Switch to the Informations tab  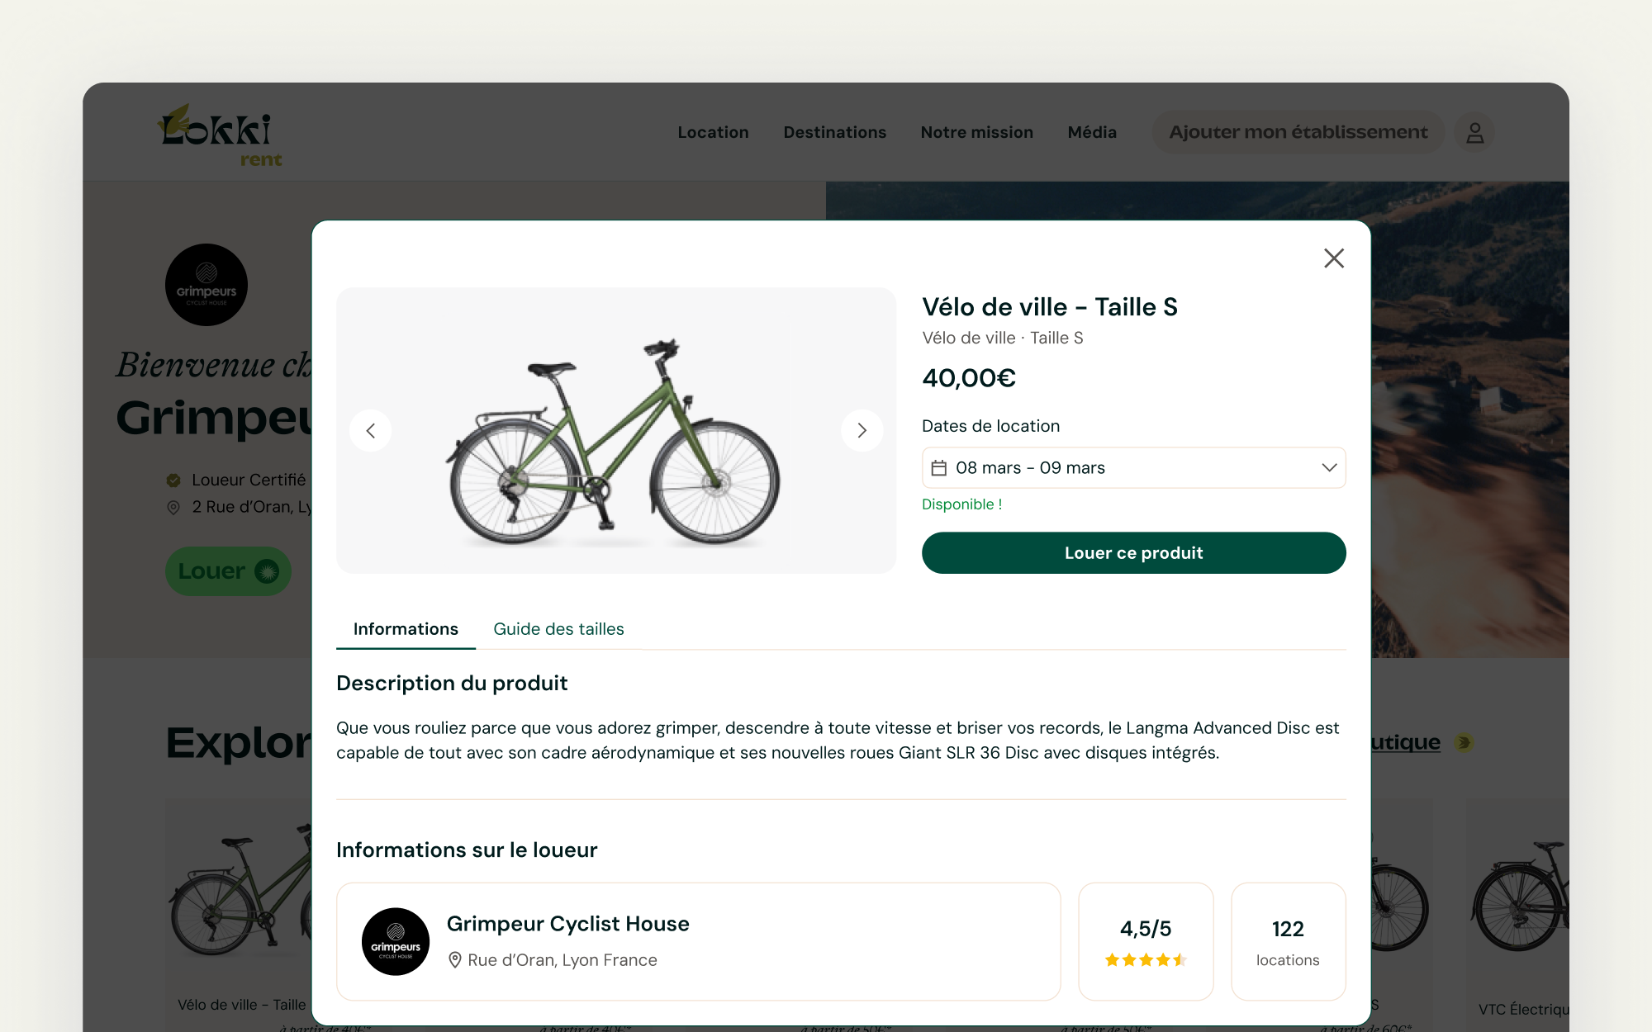(406, 629)
